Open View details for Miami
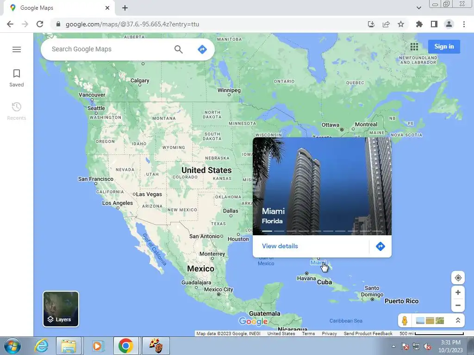Viewport: 474px width, 355px height. (280, 246)
